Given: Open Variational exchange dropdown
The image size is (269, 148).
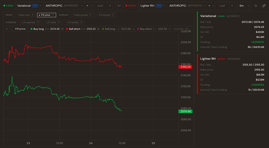Looking at the screenshot, I should click(29, 6).
